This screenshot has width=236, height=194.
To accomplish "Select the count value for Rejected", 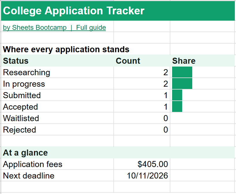I will [x=142, y=130].
